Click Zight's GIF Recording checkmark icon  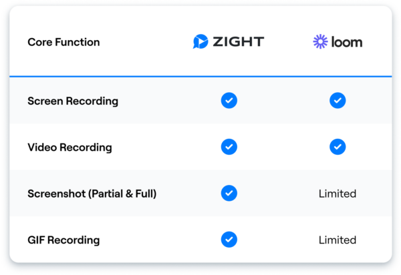click(229, 240)
